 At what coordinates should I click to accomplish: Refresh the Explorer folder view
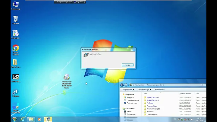[204, 85]
